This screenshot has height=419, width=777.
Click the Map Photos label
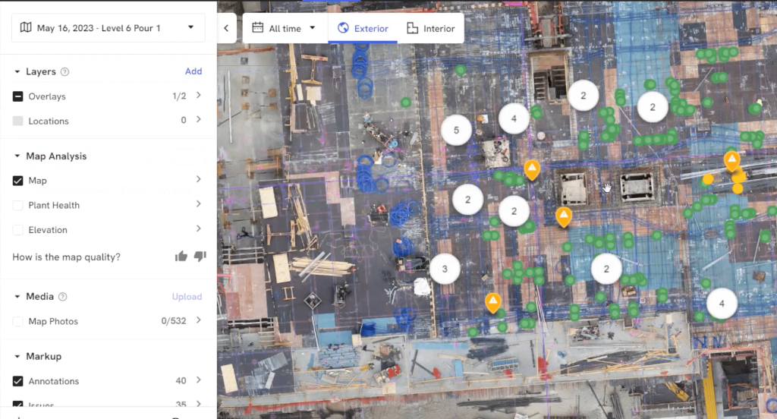53,321
